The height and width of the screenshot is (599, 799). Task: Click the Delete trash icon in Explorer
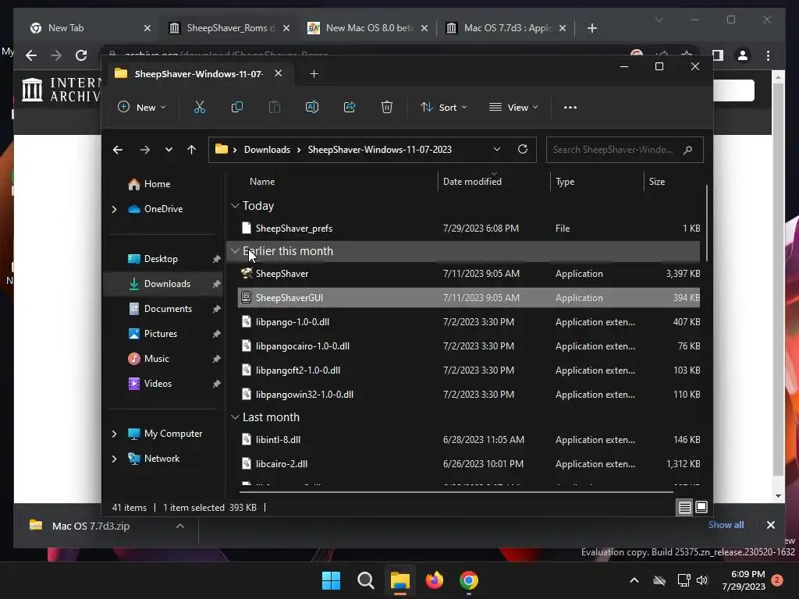387,108
